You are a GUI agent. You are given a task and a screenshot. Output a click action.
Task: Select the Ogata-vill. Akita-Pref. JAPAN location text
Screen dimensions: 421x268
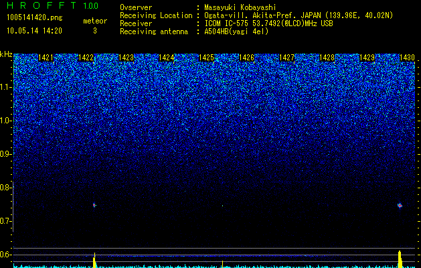click(x=299, y=15)
